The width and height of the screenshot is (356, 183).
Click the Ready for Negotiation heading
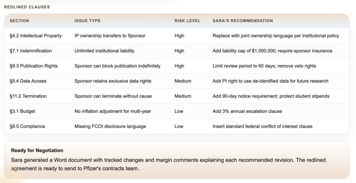(x=37, y=151)
